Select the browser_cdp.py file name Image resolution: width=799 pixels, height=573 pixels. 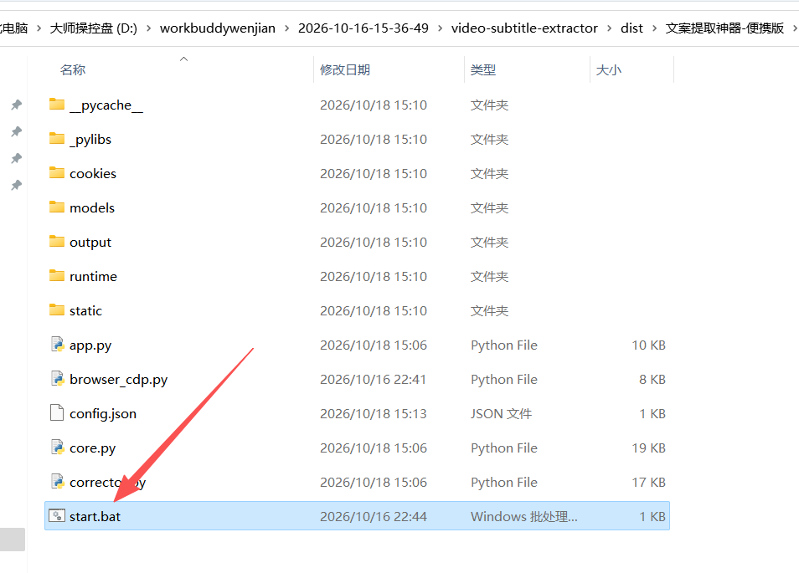119,380
